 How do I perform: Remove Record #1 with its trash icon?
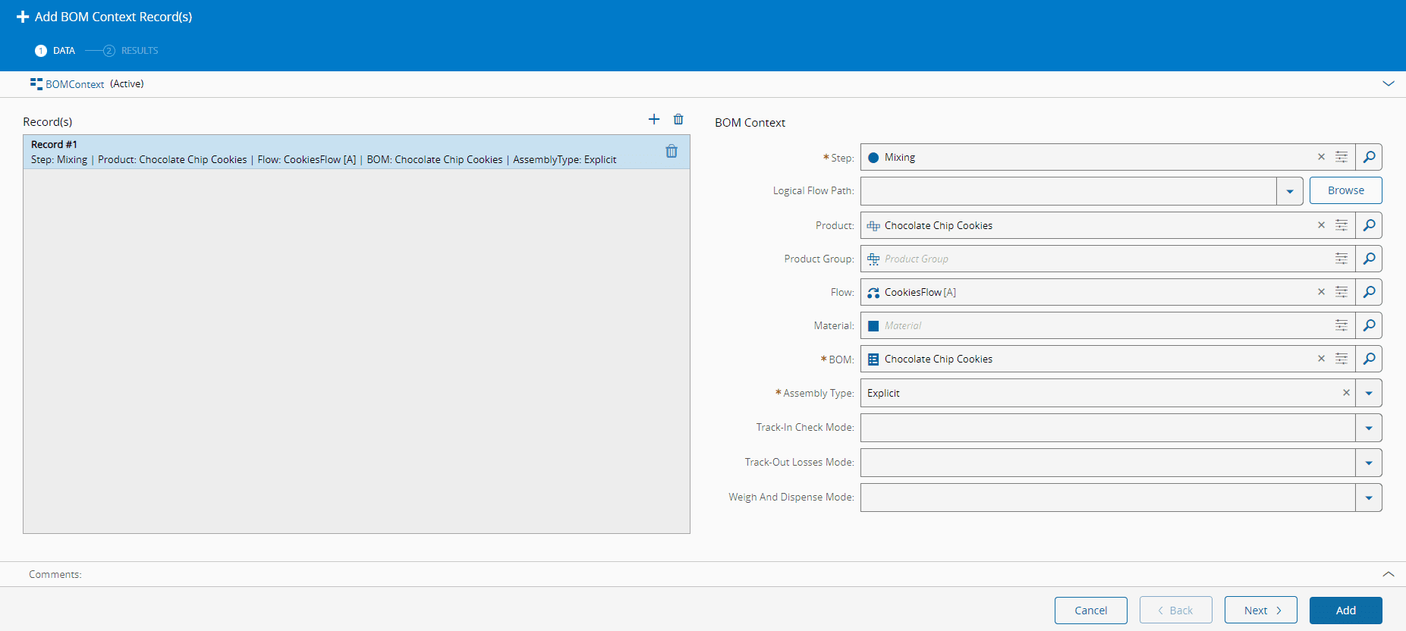pyautogui.click(x=672, y=152)
